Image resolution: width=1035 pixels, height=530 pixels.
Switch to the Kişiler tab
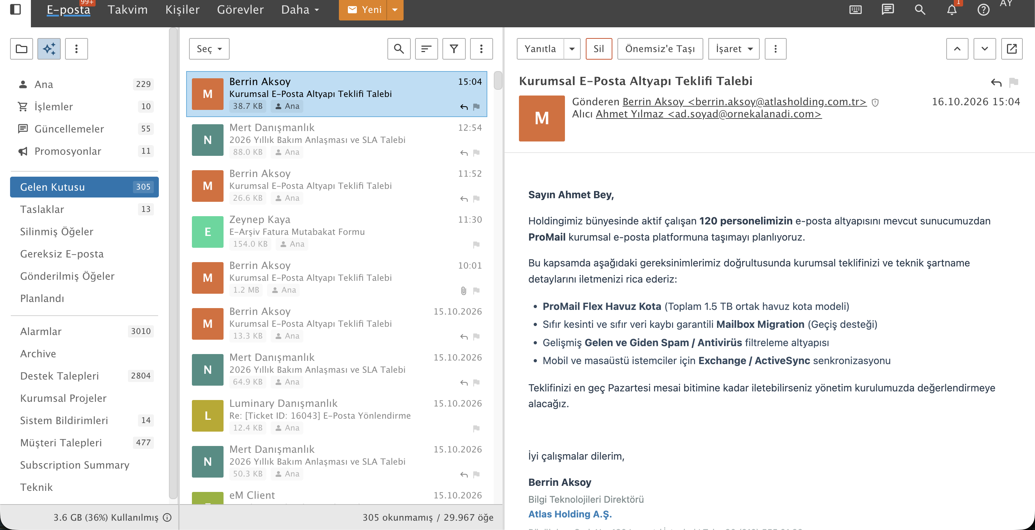pos(183,10)
